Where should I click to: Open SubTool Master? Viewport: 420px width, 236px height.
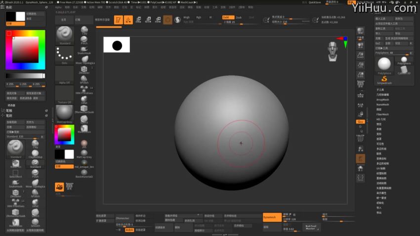point(311,227)
